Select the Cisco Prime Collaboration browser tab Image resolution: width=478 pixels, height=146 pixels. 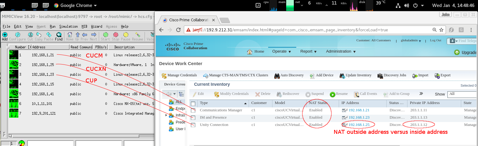[x=187, y=20]
